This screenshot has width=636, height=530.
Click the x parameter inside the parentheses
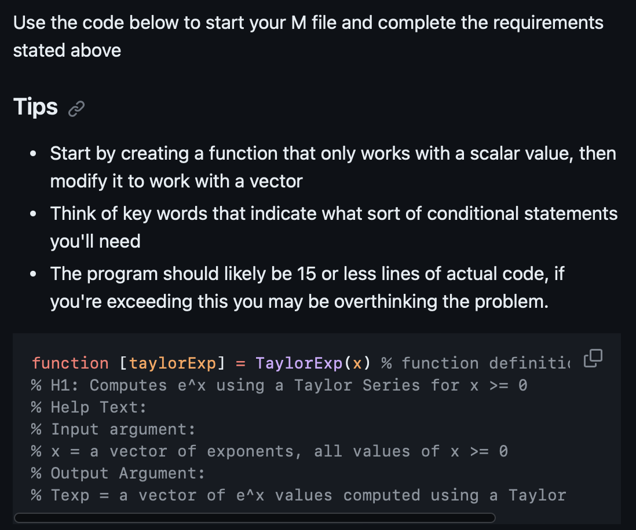(357, 363)
